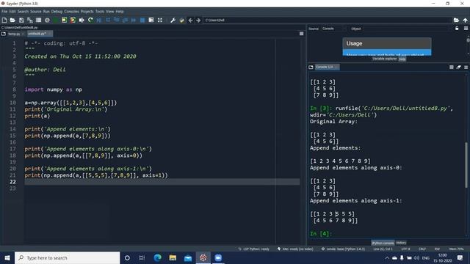The height and width of the screenshot is (264, 470).
Task: Open the Windows notification center icon
Action: pyautogui.click(x=460, y=257)
